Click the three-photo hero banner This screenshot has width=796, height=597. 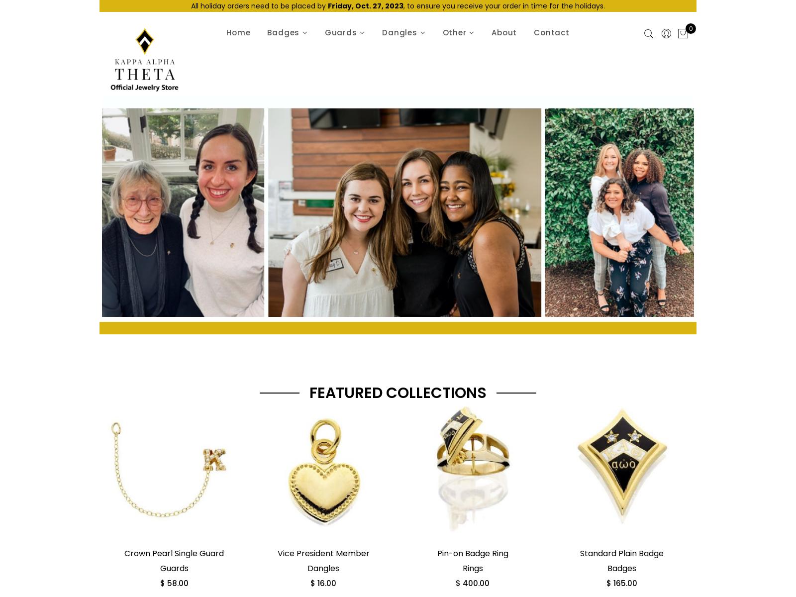point(398,212)
